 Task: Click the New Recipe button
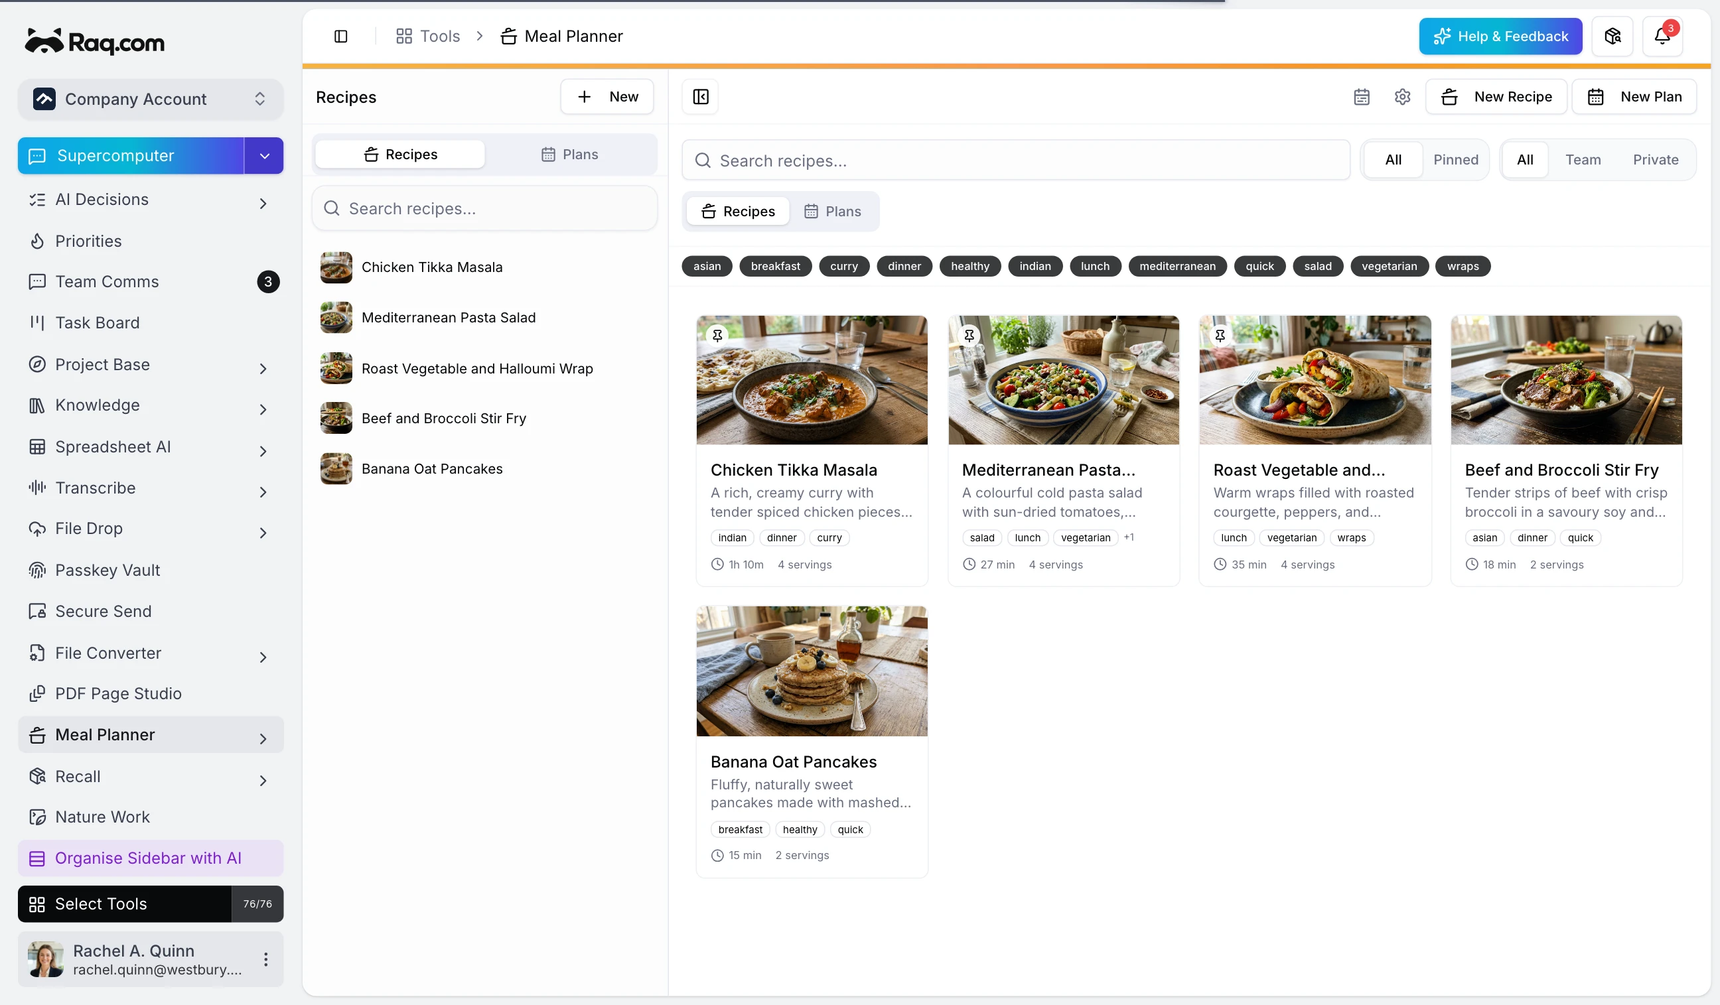1496,97
